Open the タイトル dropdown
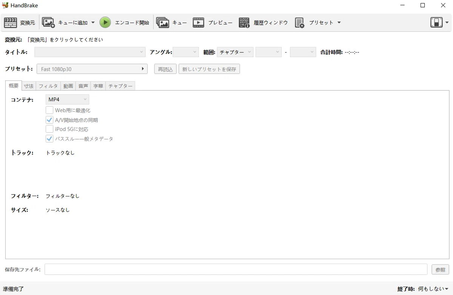This screenshot has width=453, height=295. tap(90, 52)
